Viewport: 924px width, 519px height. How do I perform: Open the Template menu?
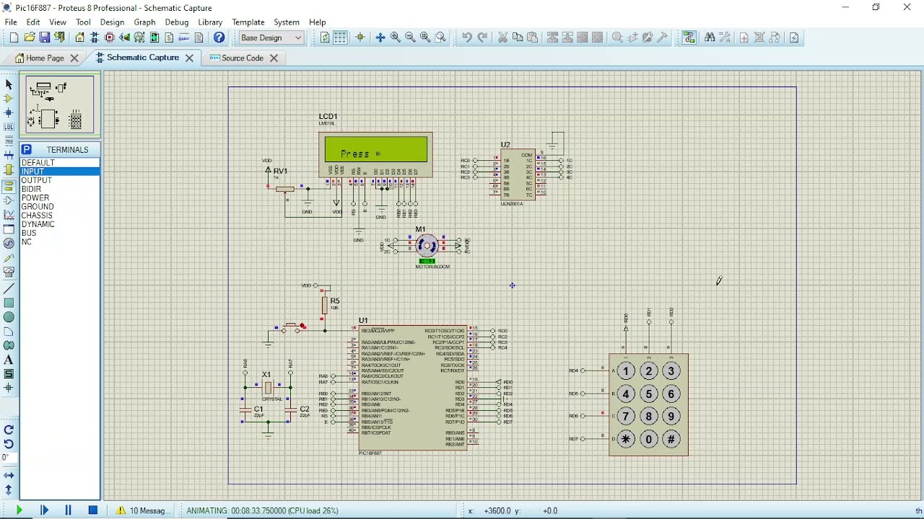pyautogui.click(x=248, y=22)
